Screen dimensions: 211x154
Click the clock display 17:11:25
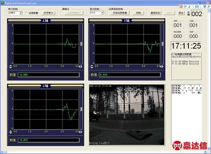click(x=186, y=46)
